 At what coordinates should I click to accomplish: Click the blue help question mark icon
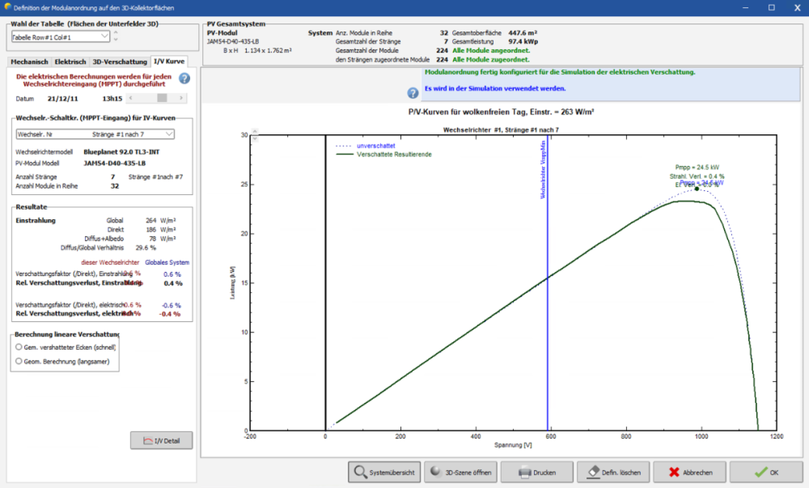184,79
